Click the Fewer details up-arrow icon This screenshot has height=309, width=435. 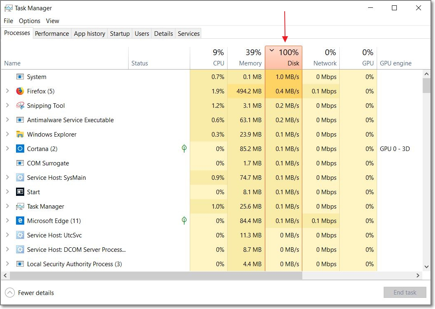(10, 293)
